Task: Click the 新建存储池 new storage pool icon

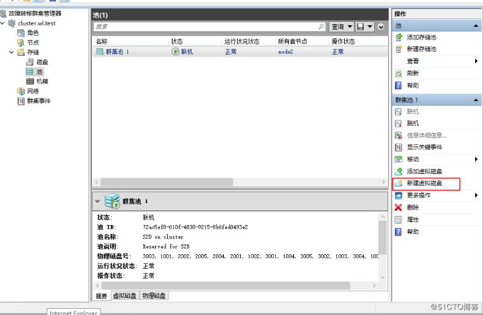Action: pyautogui.click(x=398, y=49)
